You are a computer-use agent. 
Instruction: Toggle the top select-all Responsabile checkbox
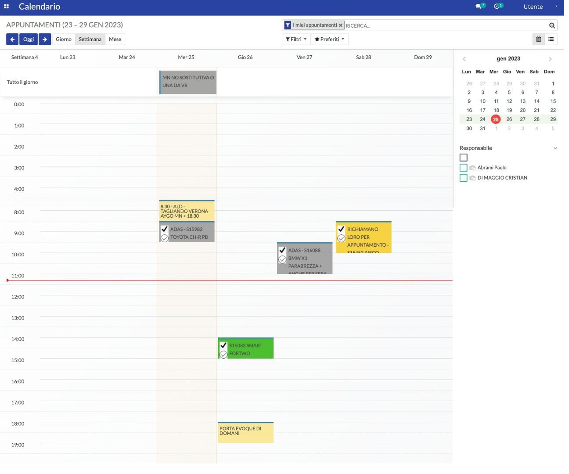click(x=463, y=157)
